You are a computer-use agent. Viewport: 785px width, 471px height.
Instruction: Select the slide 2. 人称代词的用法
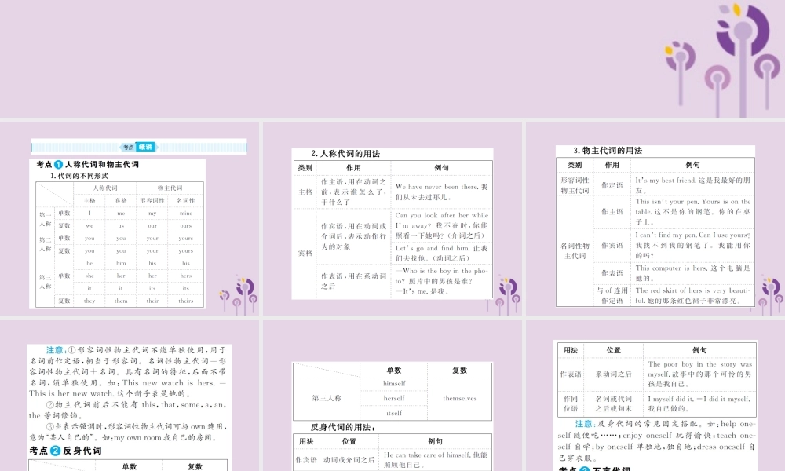tap(392, 219)
